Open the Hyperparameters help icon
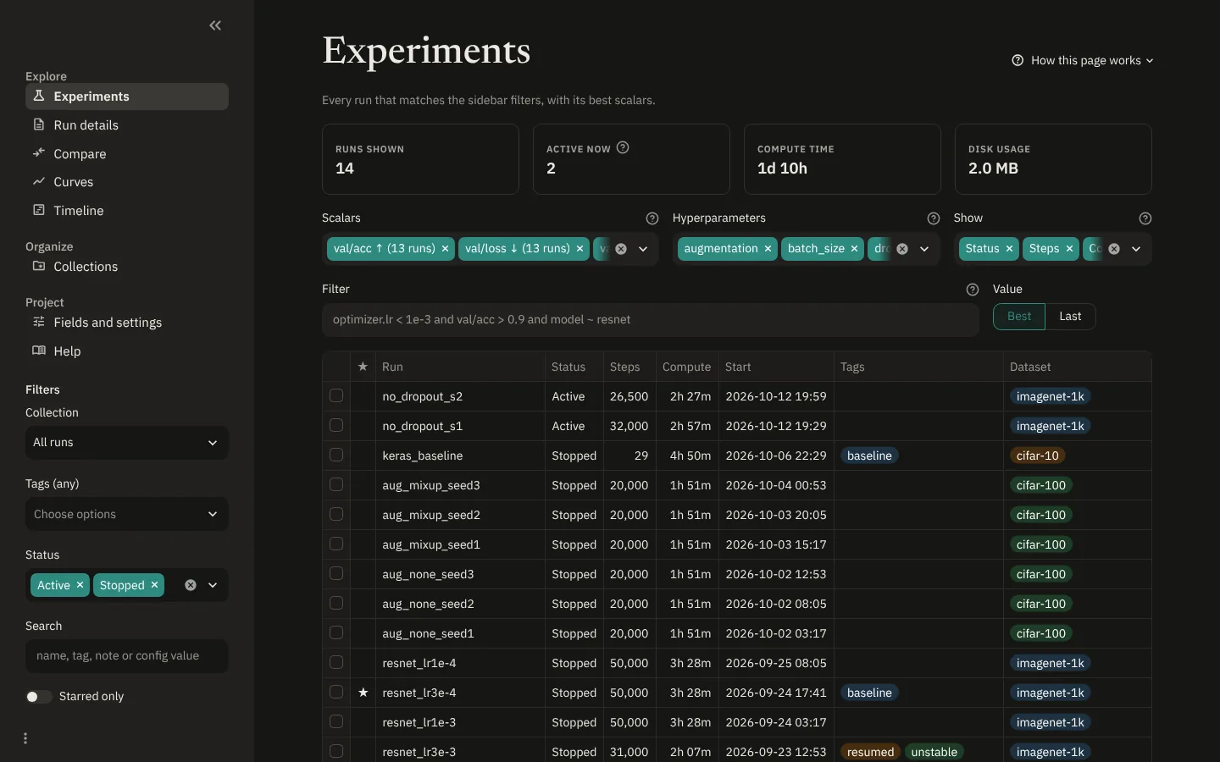Screen dimensions: 1220x762 point(934,218)
